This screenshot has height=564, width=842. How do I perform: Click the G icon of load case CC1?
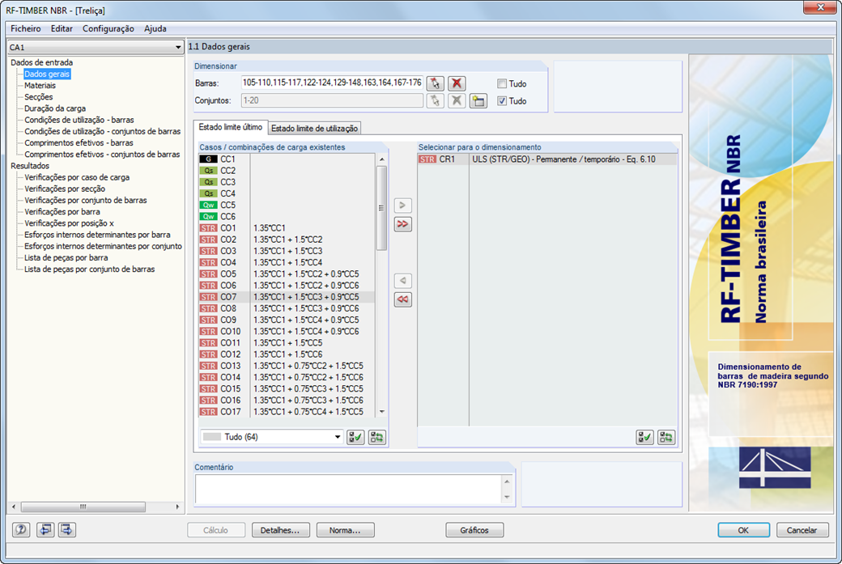point(208,159)
